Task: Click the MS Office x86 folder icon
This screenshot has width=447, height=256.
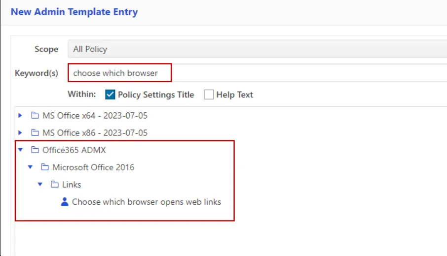Action: click(35, 133)
